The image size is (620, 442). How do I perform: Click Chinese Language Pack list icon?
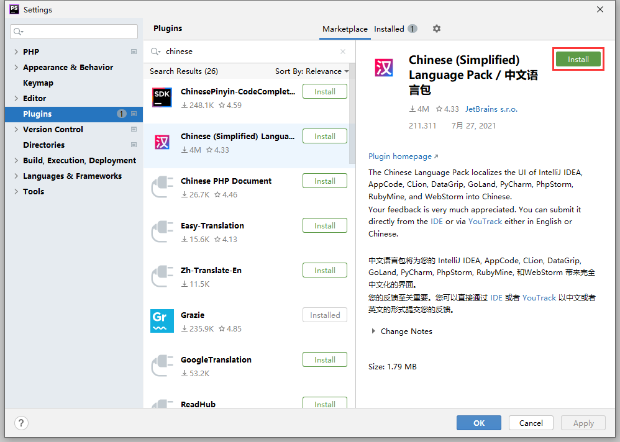[162, 142]
